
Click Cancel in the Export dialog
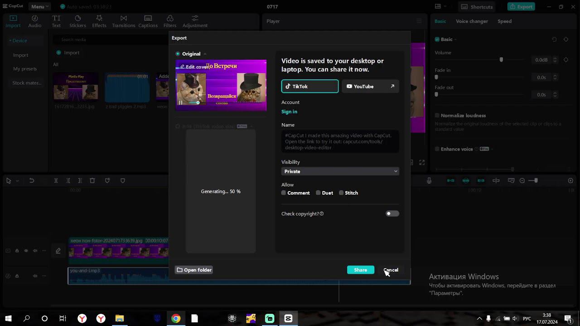tap(391, 270)
